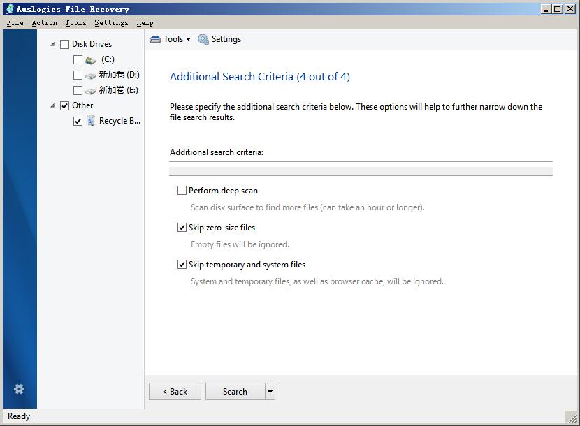This screenshot has height=426, width=580.
Task: Collapse the Other tree node
Action: pos(52,105)
